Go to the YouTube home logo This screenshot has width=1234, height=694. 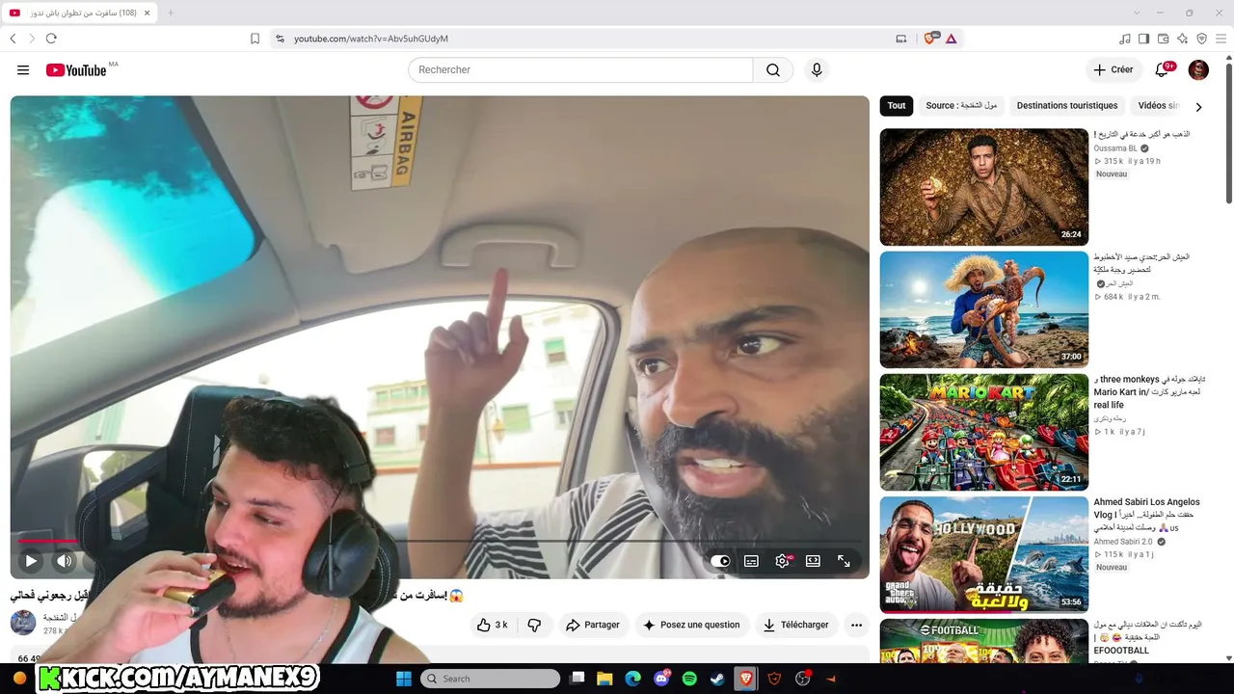(x=75, y=70)
